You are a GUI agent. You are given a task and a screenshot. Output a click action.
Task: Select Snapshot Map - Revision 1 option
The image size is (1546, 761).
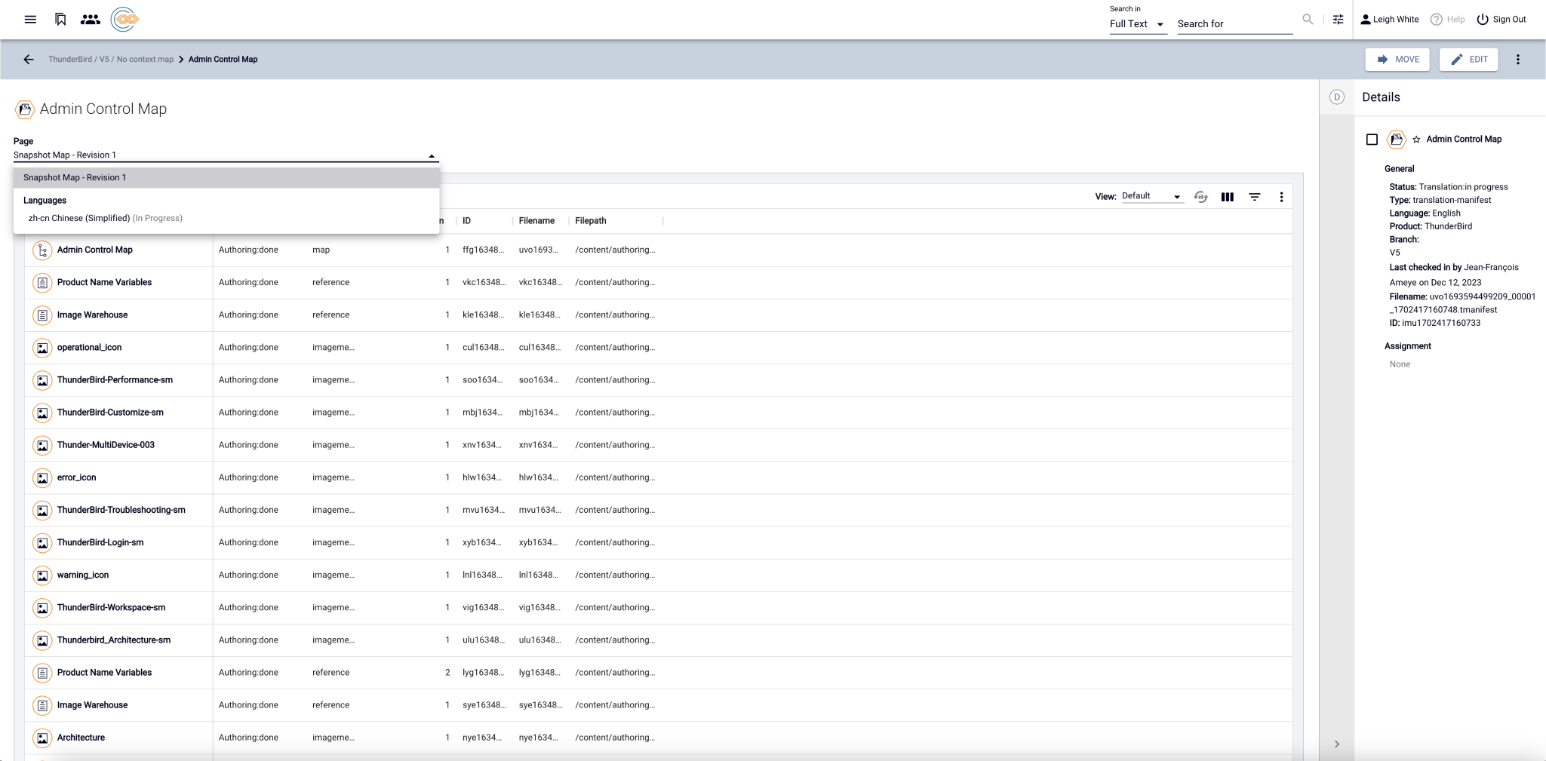tap(226, 178)
